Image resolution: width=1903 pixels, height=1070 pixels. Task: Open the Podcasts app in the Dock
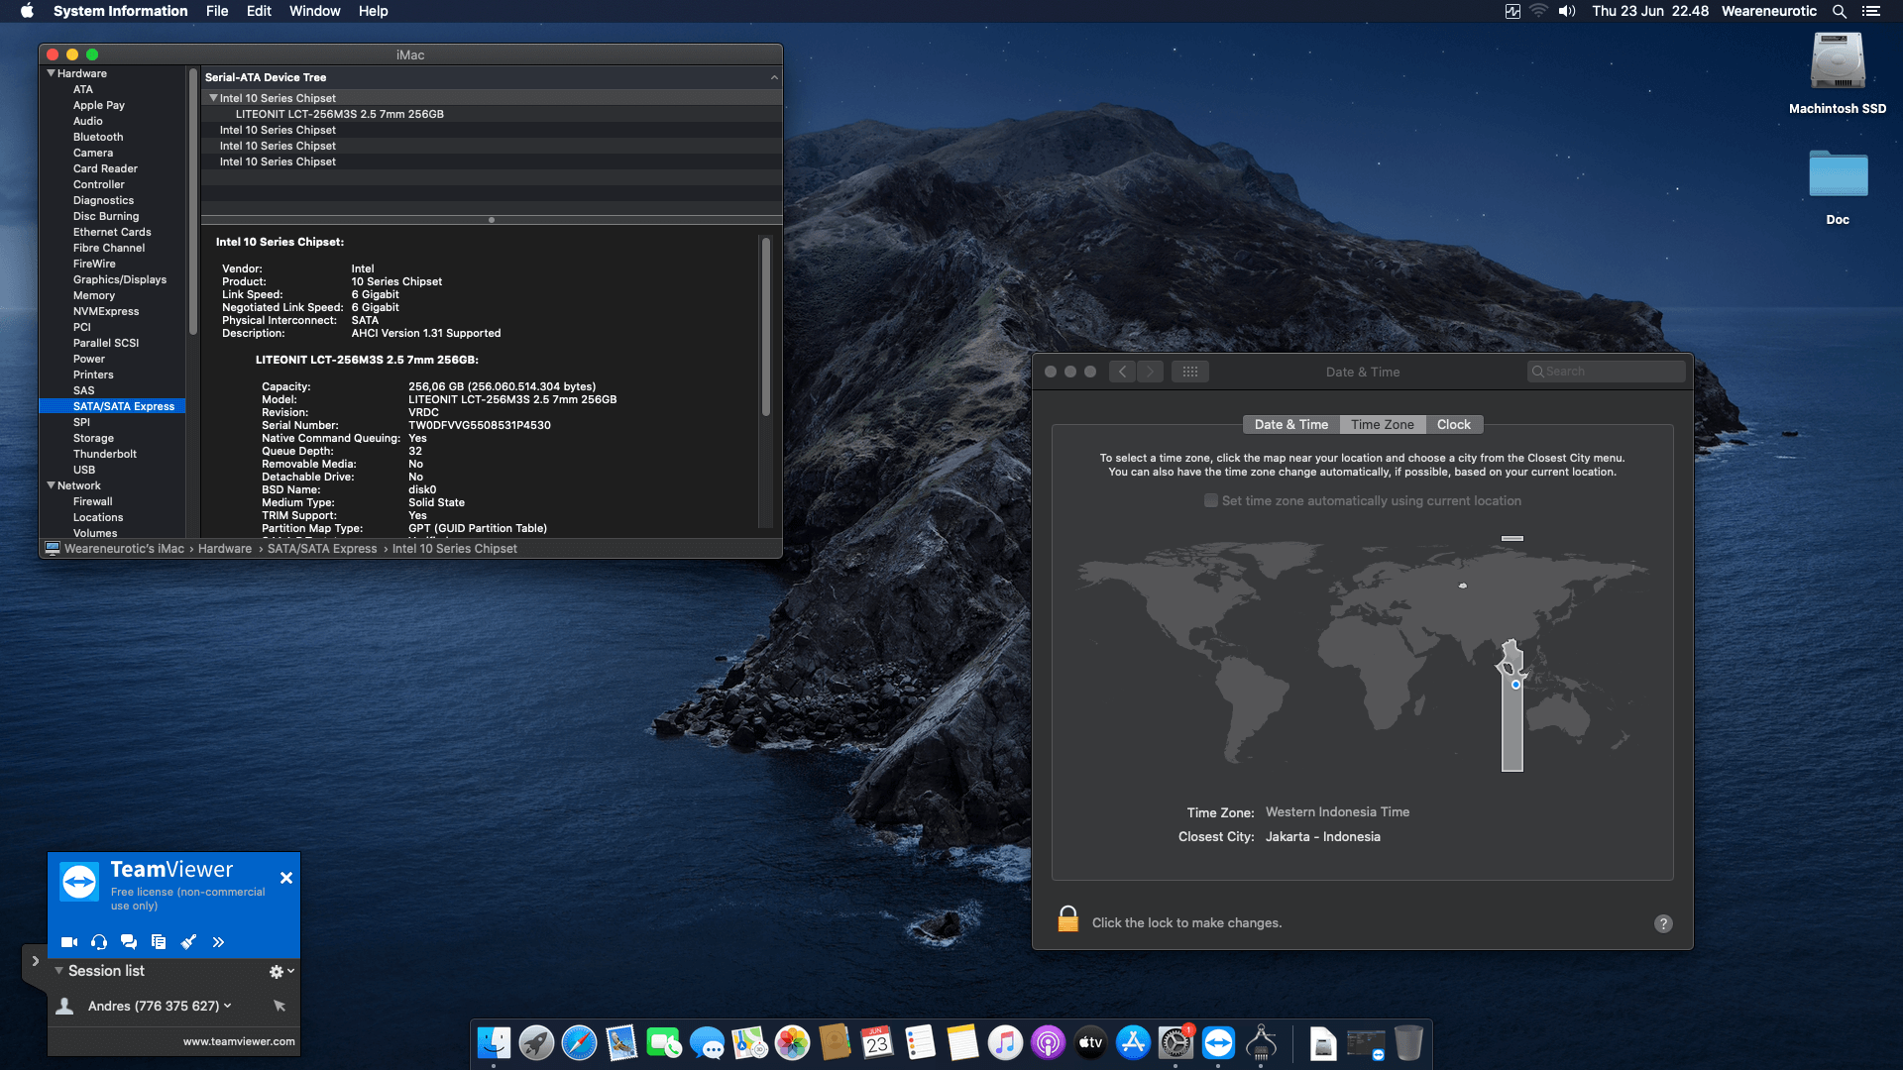click(x=1048, y=1043)
